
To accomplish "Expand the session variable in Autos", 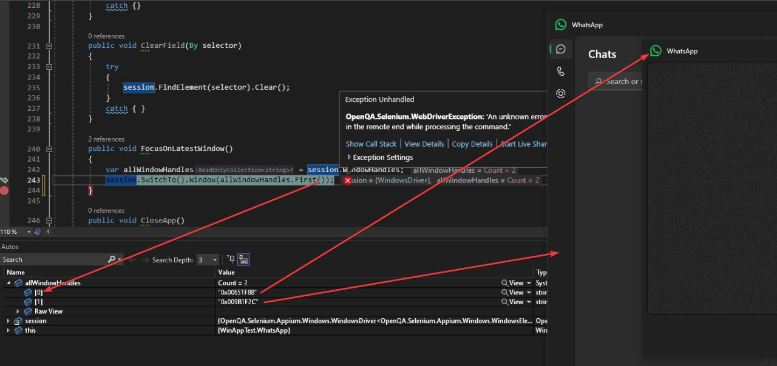I will (x=8, y=321).
